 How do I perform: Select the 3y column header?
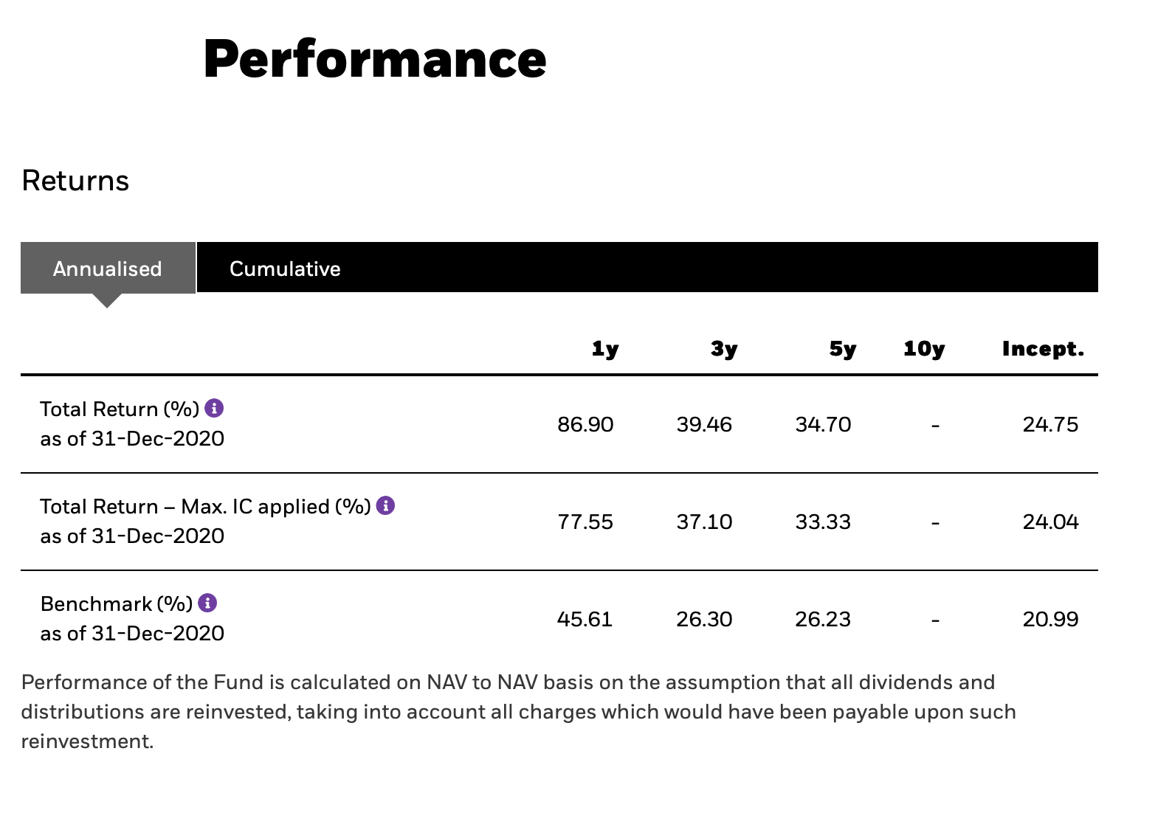[723, 349]
